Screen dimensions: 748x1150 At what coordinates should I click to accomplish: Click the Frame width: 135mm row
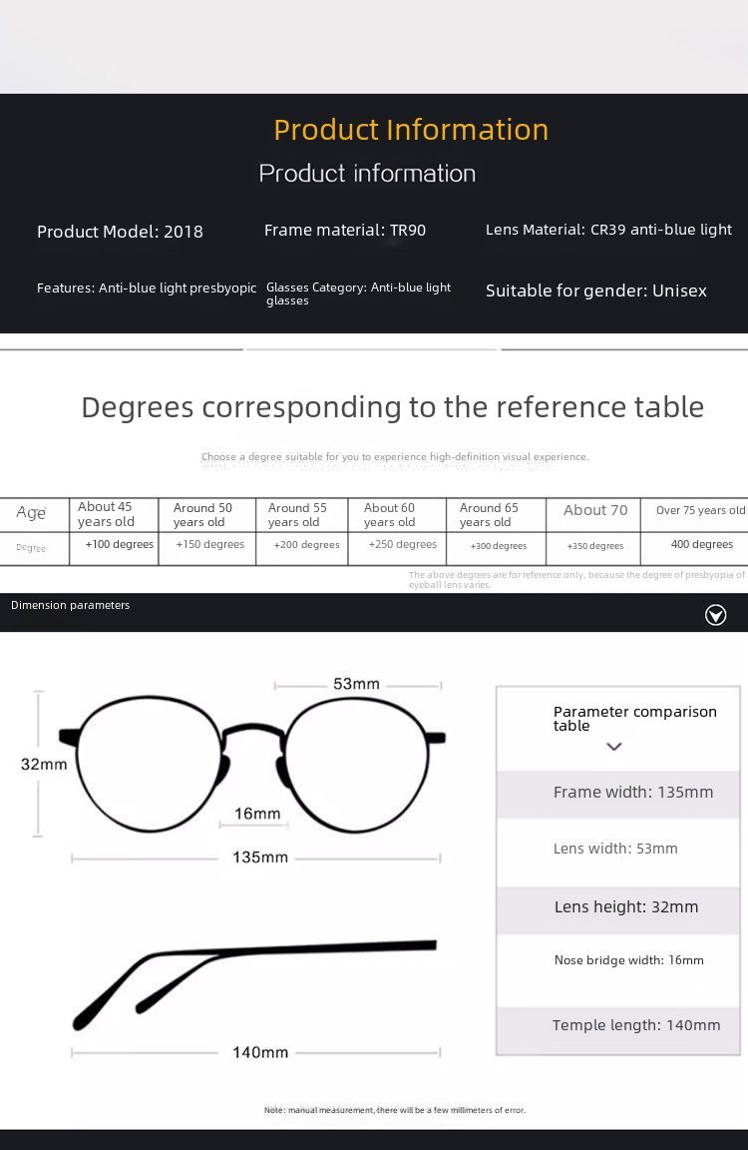click(633, 793)
